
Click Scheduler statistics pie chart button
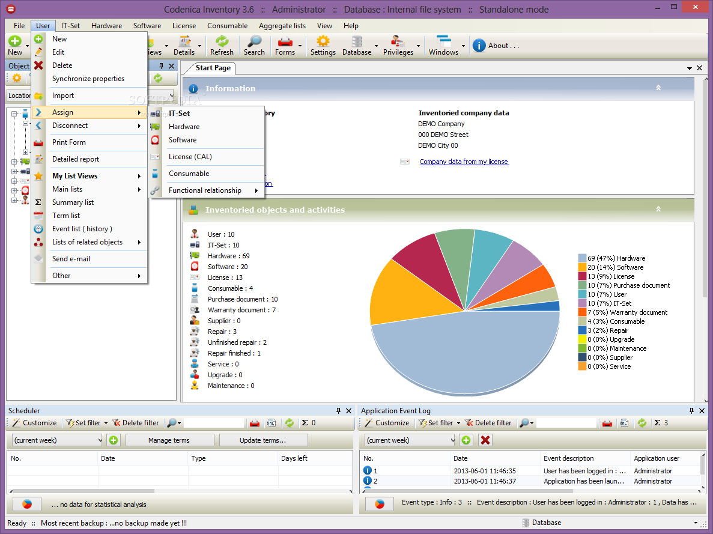(x=27, y=504)
